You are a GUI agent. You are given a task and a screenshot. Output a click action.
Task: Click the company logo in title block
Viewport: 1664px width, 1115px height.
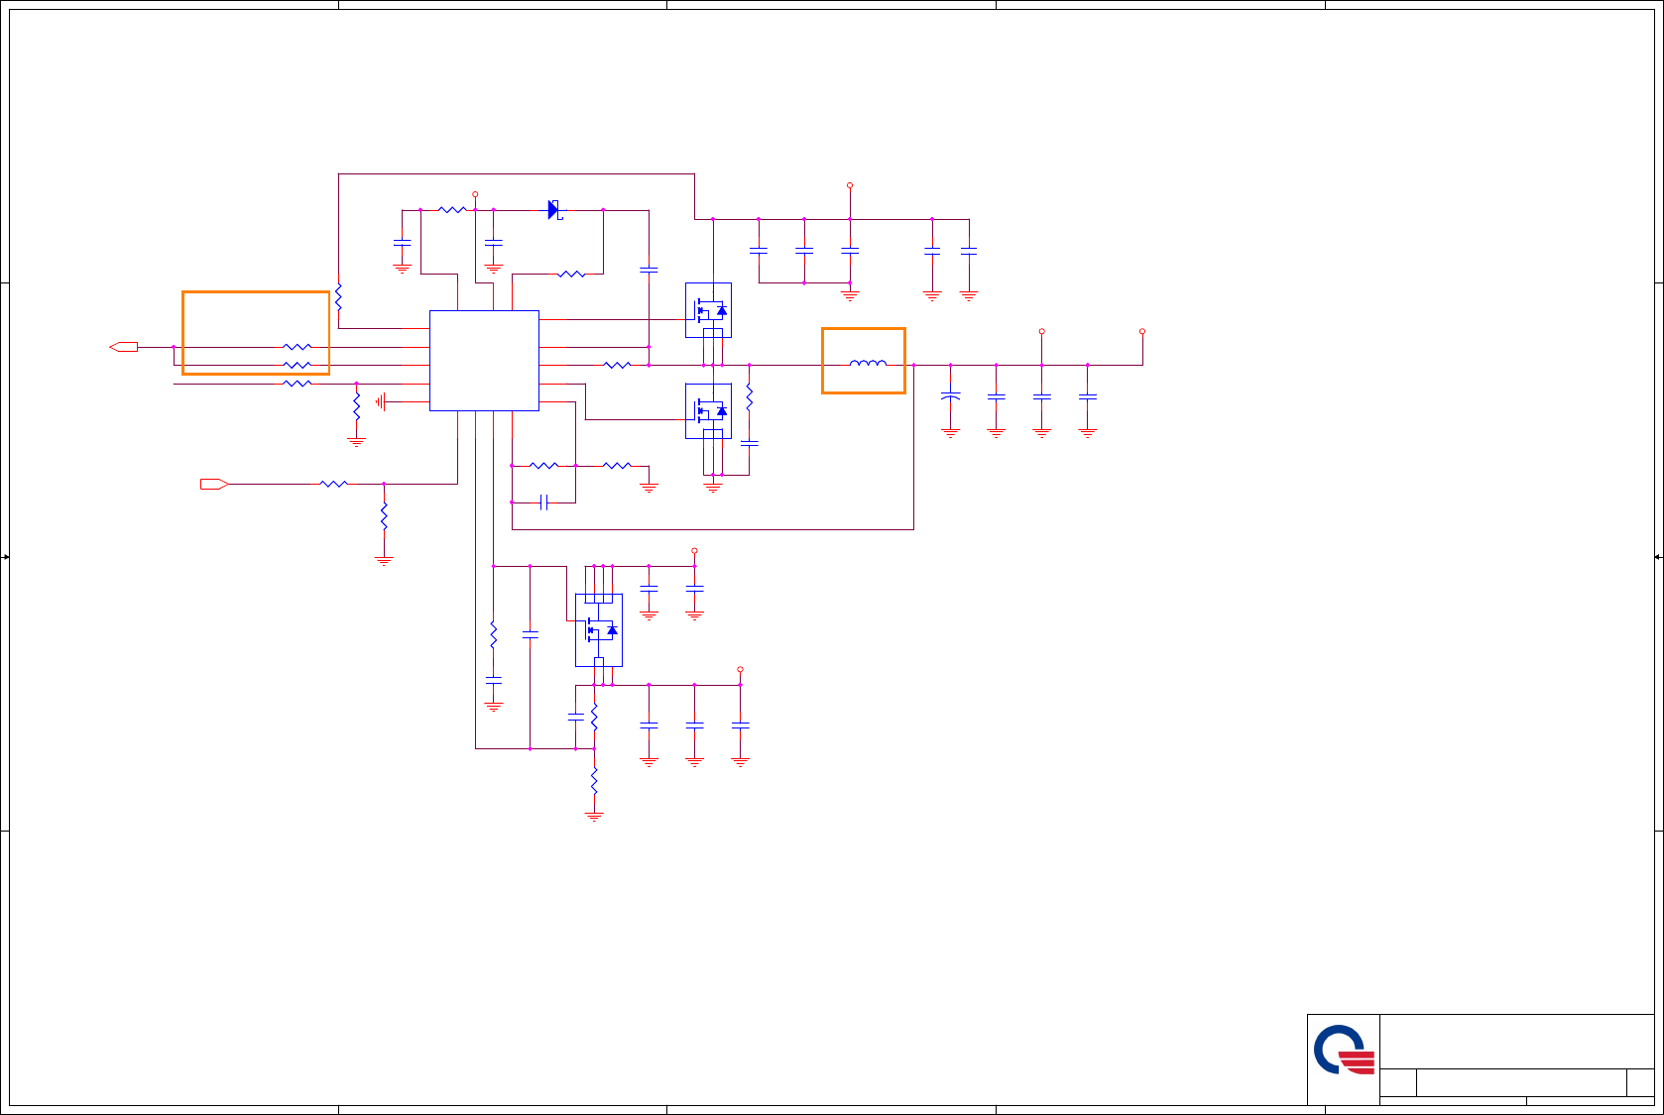click(1344, 1051)
